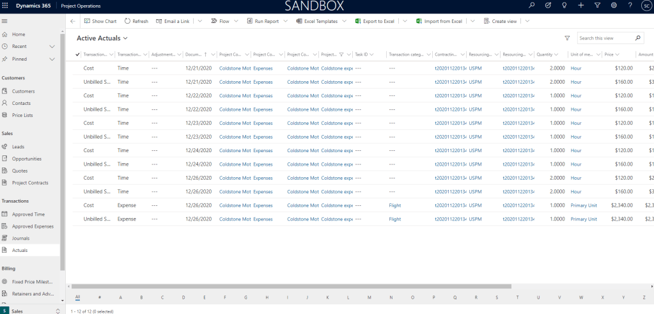Image resolution: width=654 pixels, height=314 pixels.
Task: Toggle the select-all checkmark in grid header
Action: [77, 54]
